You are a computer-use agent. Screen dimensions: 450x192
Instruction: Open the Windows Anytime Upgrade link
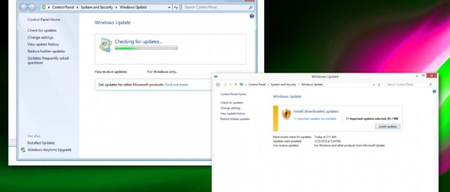click(49, 150)
